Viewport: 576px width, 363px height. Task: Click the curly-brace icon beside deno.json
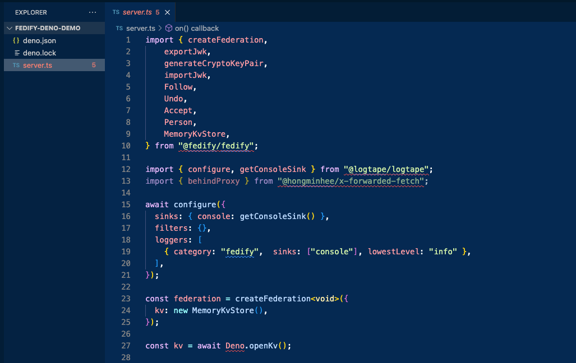tap(16, 41)
